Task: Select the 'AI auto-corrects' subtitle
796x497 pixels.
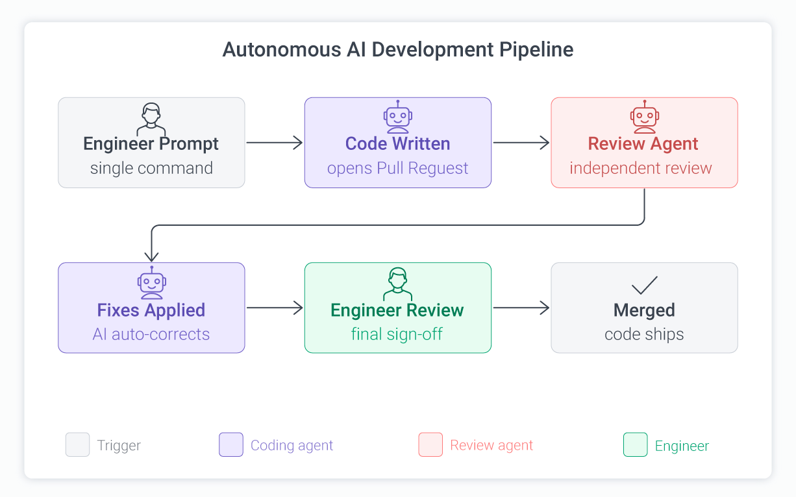Action: (x=151, y=335)
